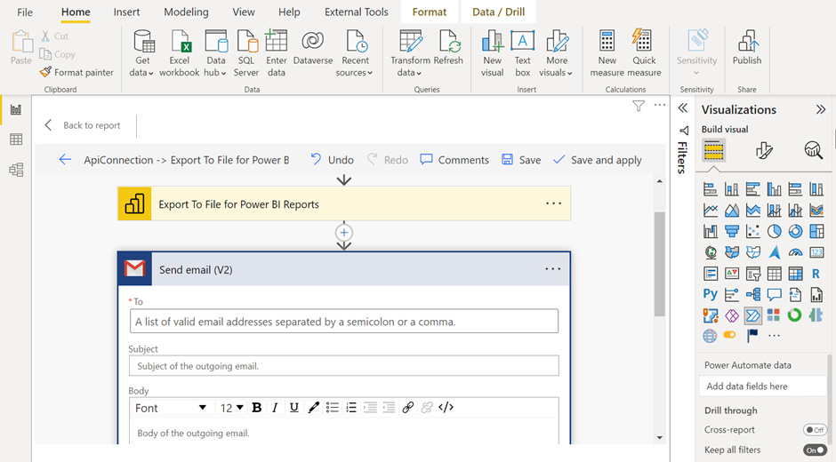Select the Pie chart visual
This screenshot has width=836, height=462.
coord(774,231)
